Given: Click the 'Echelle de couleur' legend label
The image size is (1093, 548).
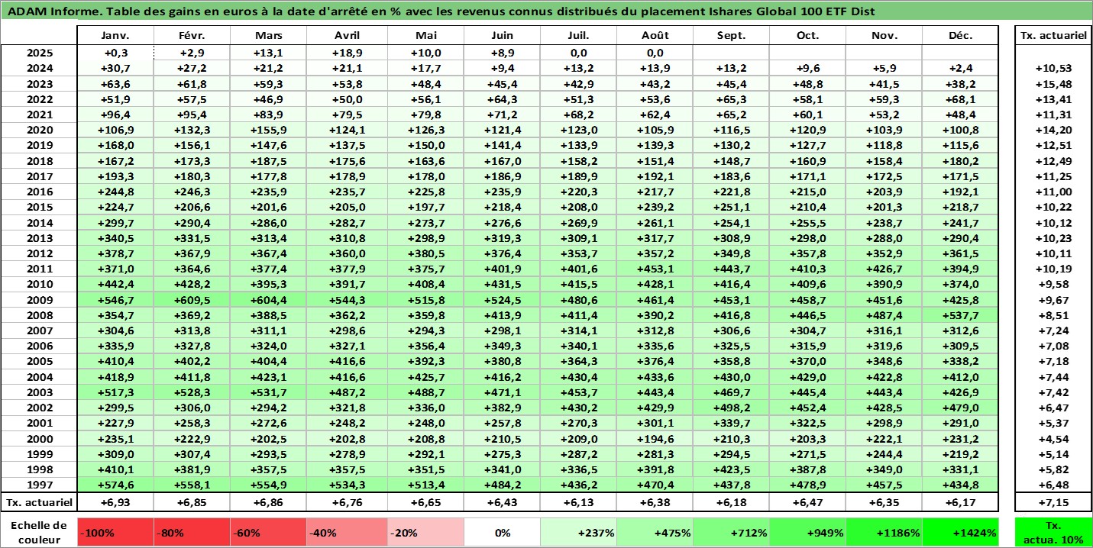Looking at the screenshot, I should coord(39,533).
